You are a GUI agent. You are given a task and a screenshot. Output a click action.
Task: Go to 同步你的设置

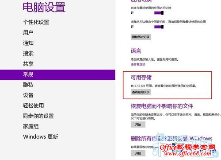[38, 116]
